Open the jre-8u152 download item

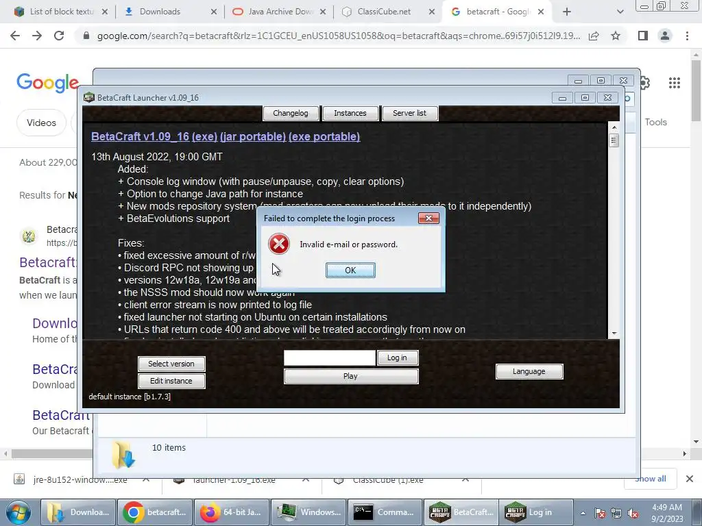click(80, 480)
